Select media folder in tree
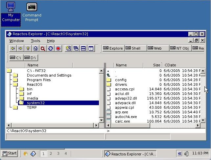The image size is (211, 160). [x=33, y=98]
